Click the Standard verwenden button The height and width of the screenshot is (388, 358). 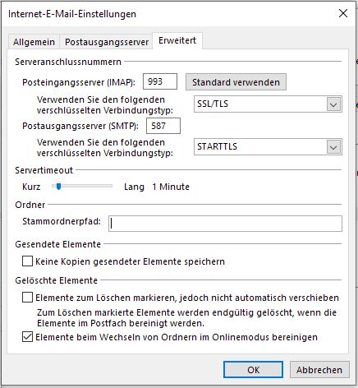click(236, 82)
